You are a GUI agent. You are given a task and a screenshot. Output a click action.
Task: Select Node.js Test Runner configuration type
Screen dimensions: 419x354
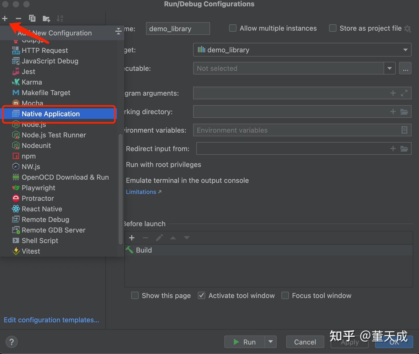coord(58,135)
